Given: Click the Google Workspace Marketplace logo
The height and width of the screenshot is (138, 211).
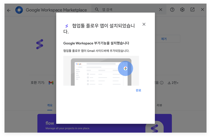Looking at the screenshot, I should (19, 10).
